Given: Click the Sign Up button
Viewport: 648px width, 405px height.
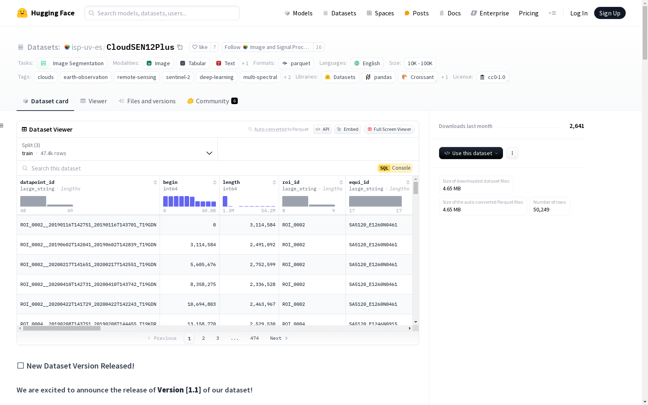Looking at the screenshot, I should pyautogui.click(x=610, y=13).
